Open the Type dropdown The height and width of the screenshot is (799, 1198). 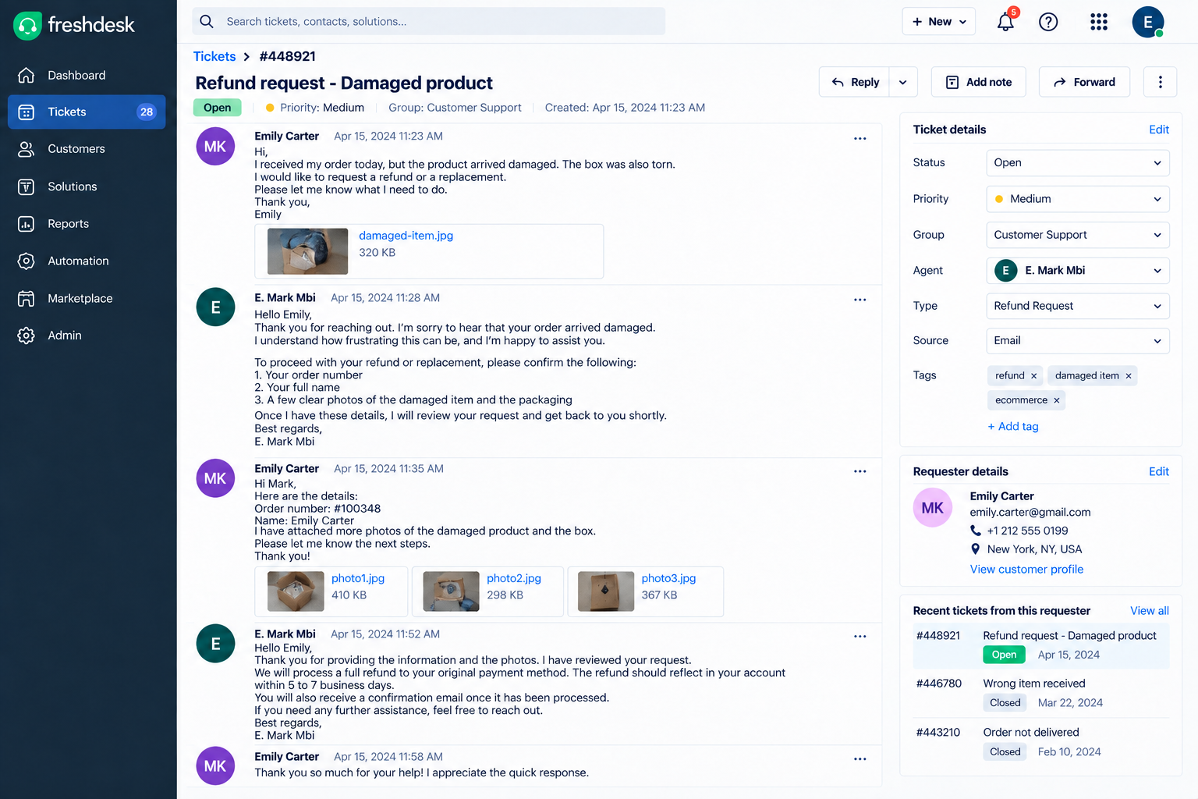[x=1078, y=306]
